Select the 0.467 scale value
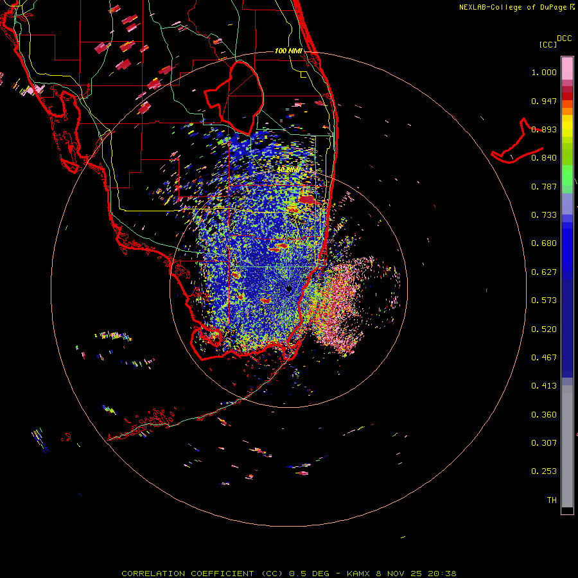The height and width of the screenshot is (578, 578). (x=544, y=358)
